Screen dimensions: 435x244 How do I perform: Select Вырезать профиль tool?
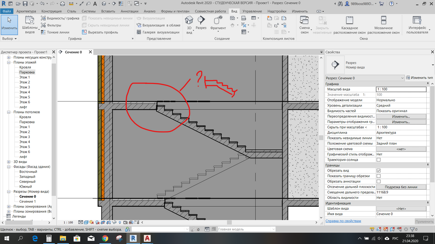tap(100, 32)
